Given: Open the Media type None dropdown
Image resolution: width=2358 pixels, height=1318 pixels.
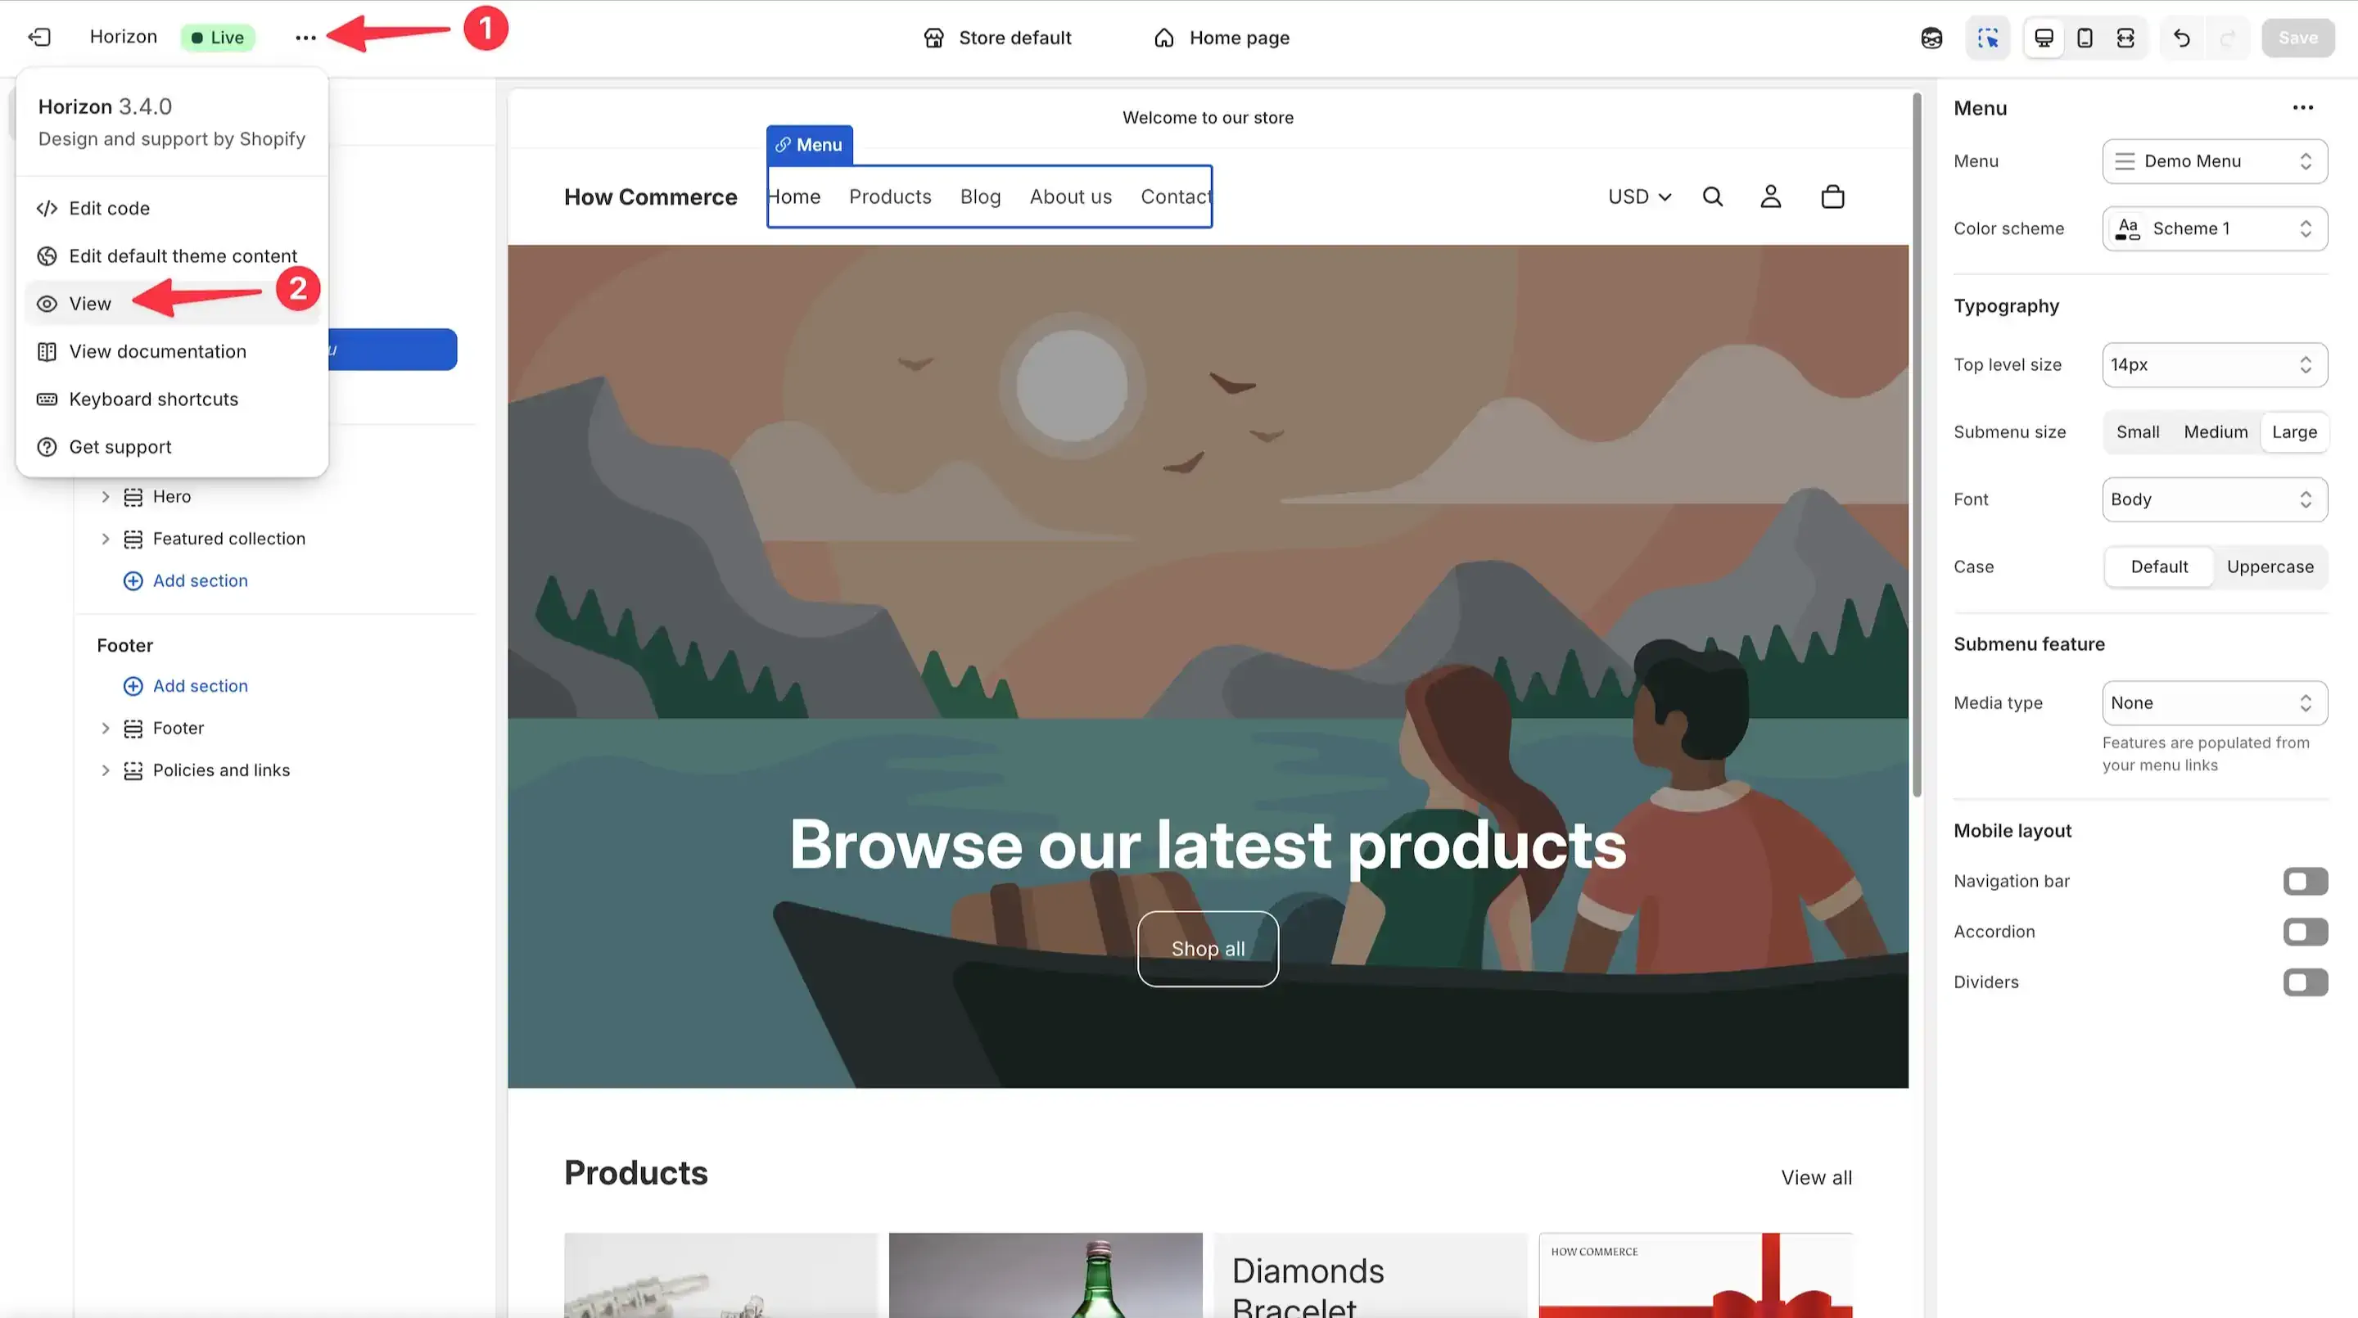Looking at the screenshot, I should pyautogui.click(x=2214, y=703).
